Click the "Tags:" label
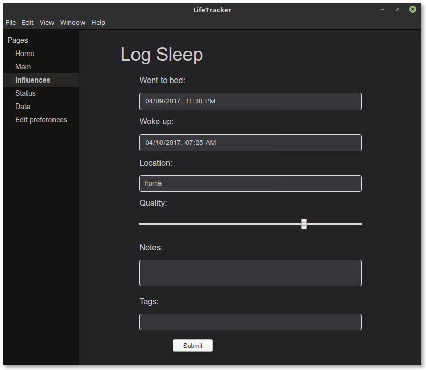This screenshot has height=370, width=426. 149,302
